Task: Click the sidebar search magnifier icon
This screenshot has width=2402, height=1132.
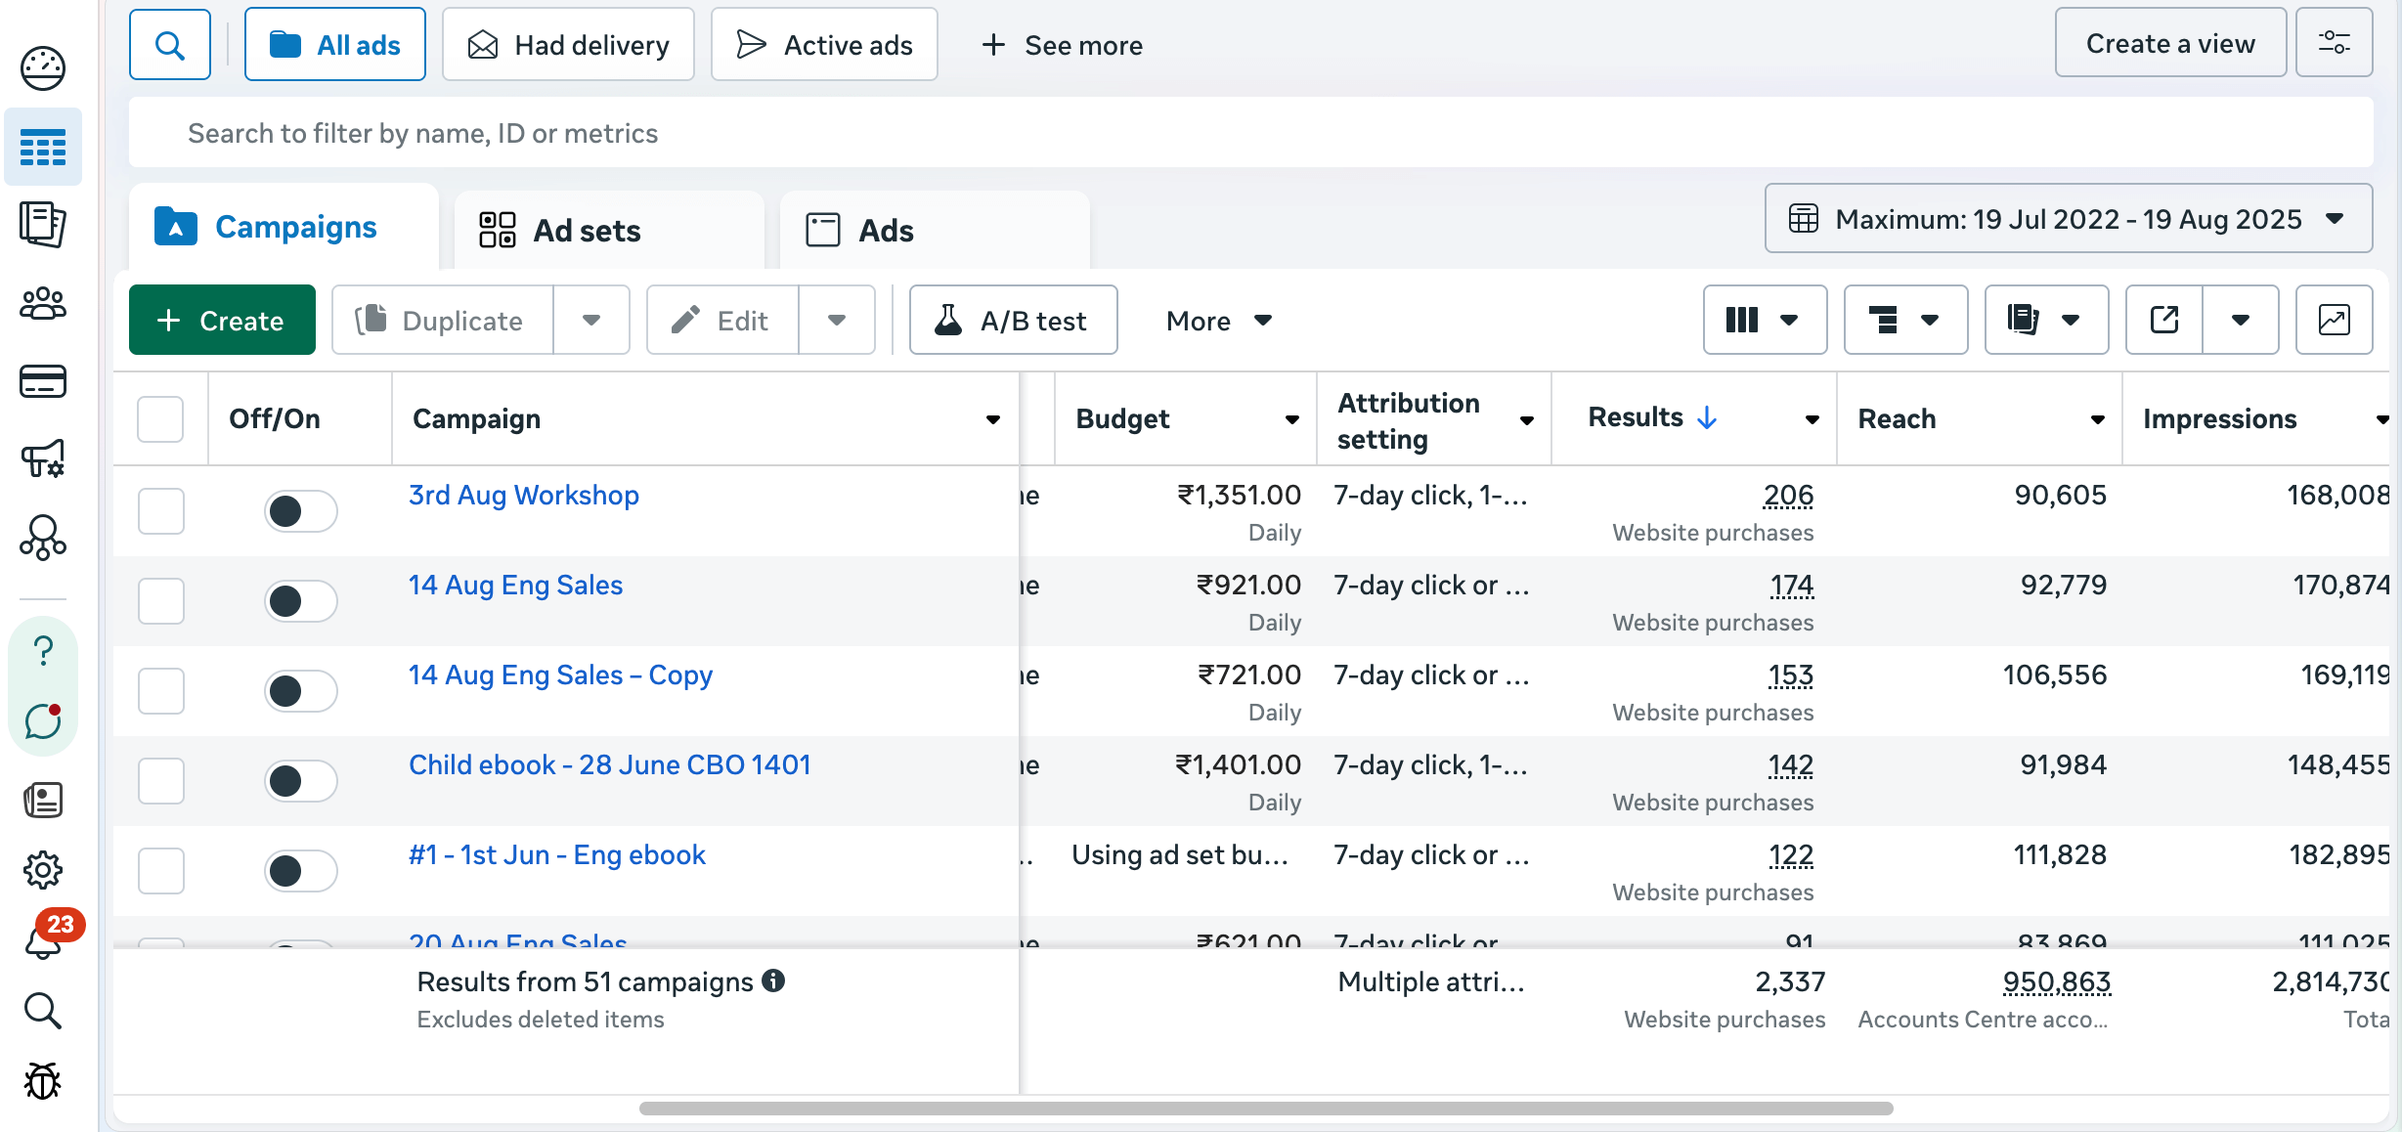Action: 43,1011
